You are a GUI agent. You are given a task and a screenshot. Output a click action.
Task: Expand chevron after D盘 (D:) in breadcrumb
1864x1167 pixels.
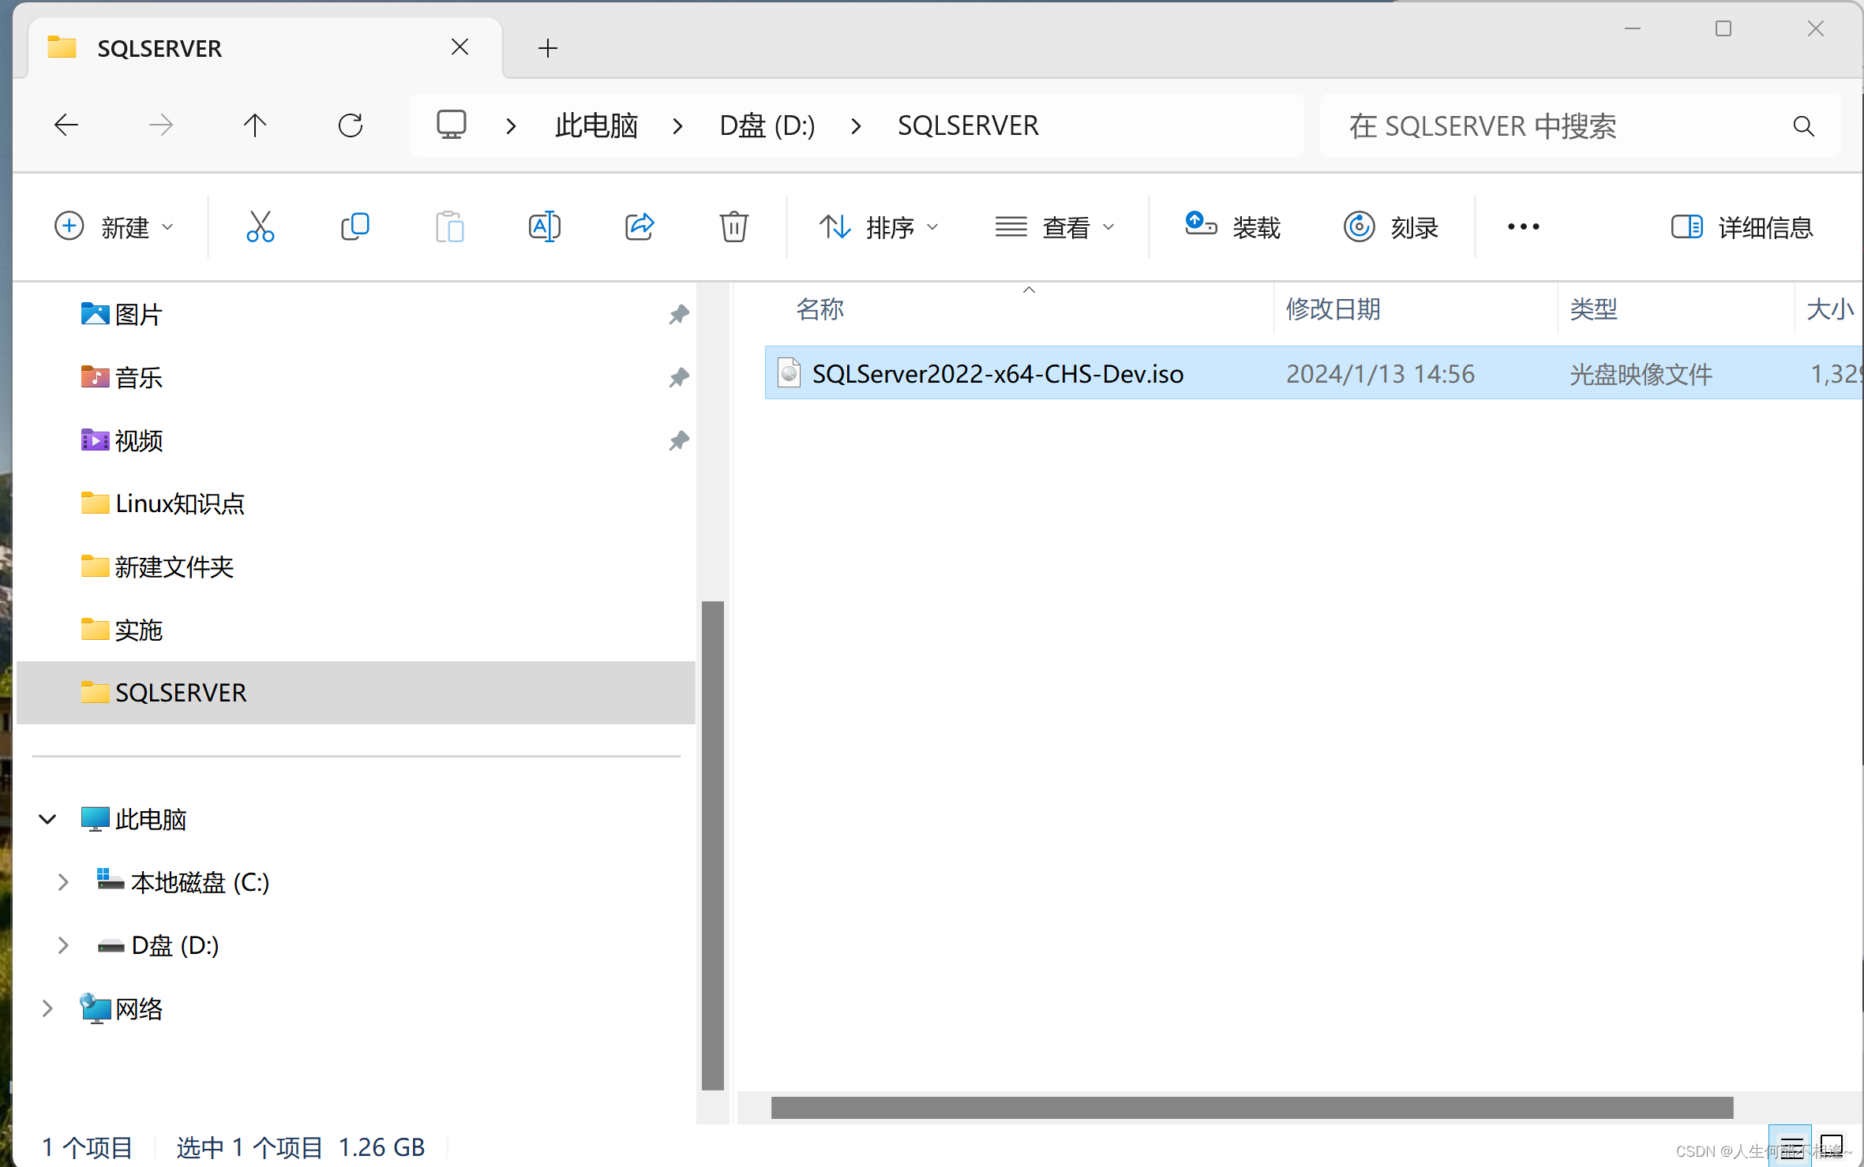click(856, 125)
